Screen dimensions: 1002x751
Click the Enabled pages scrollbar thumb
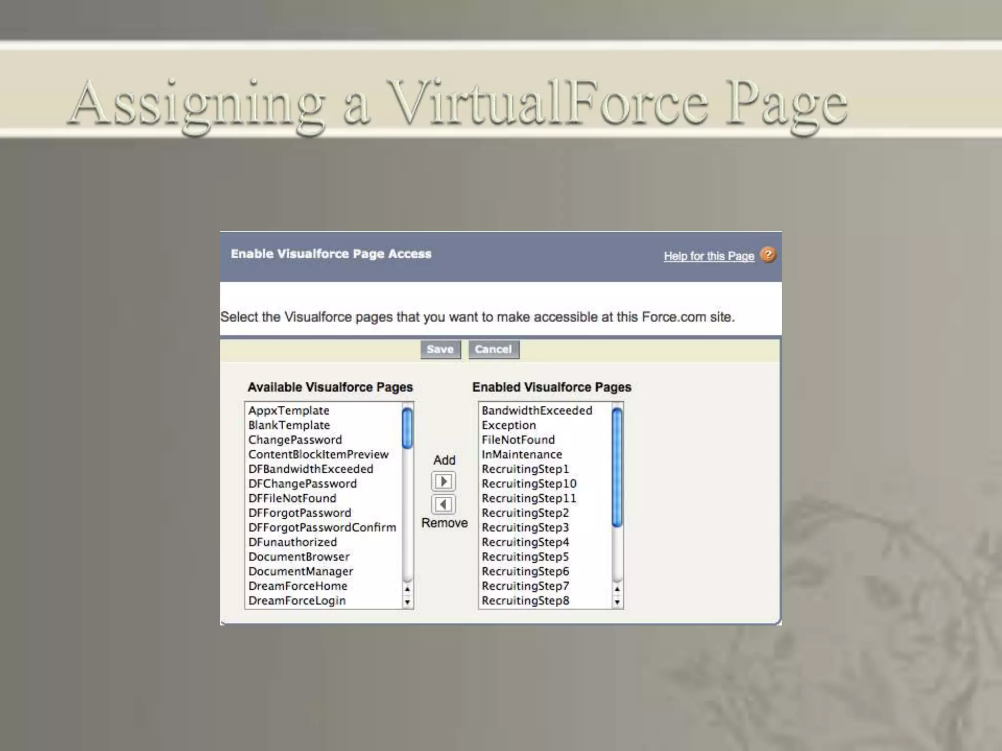(617, 467)
